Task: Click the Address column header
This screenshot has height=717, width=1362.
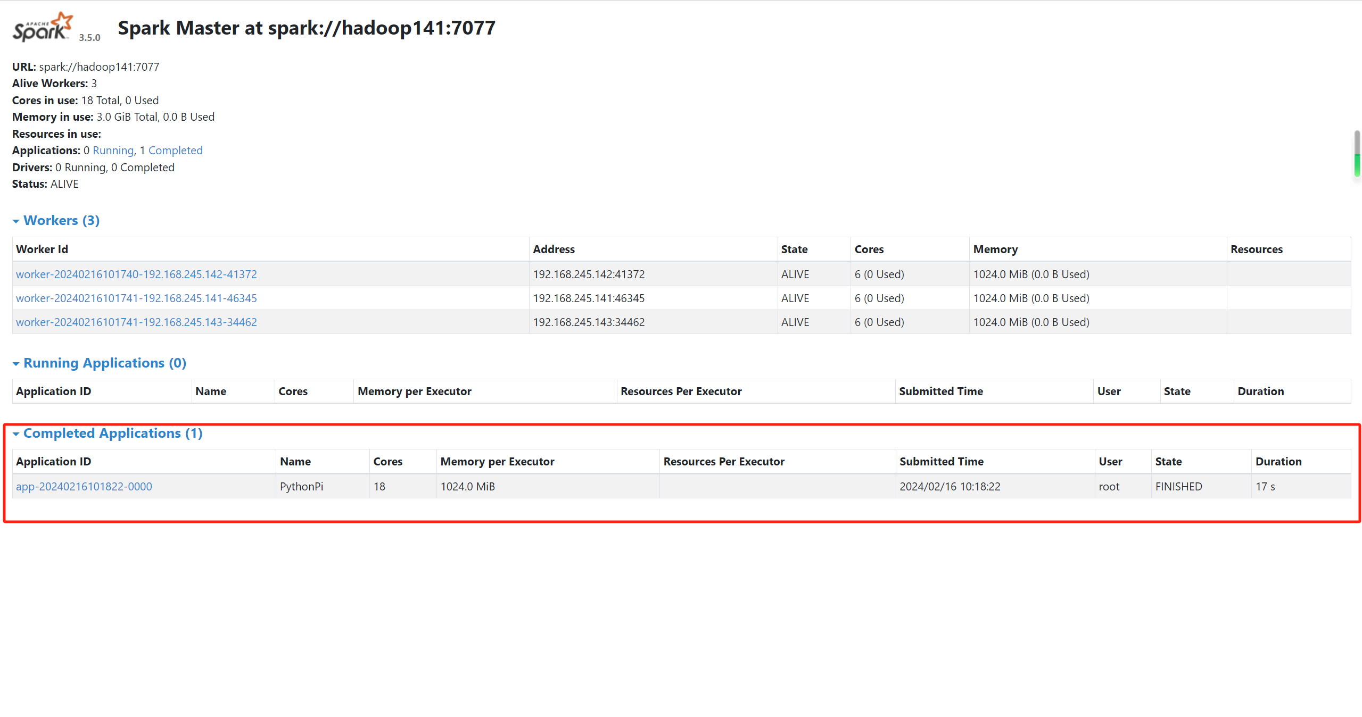Action: click(554, 249)
